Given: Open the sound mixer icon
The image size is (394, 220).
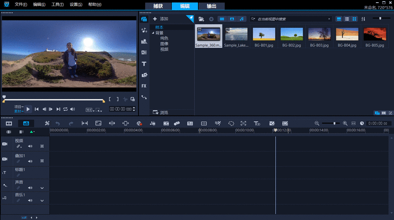Looking at the screenshot, I should click(153, 124).
